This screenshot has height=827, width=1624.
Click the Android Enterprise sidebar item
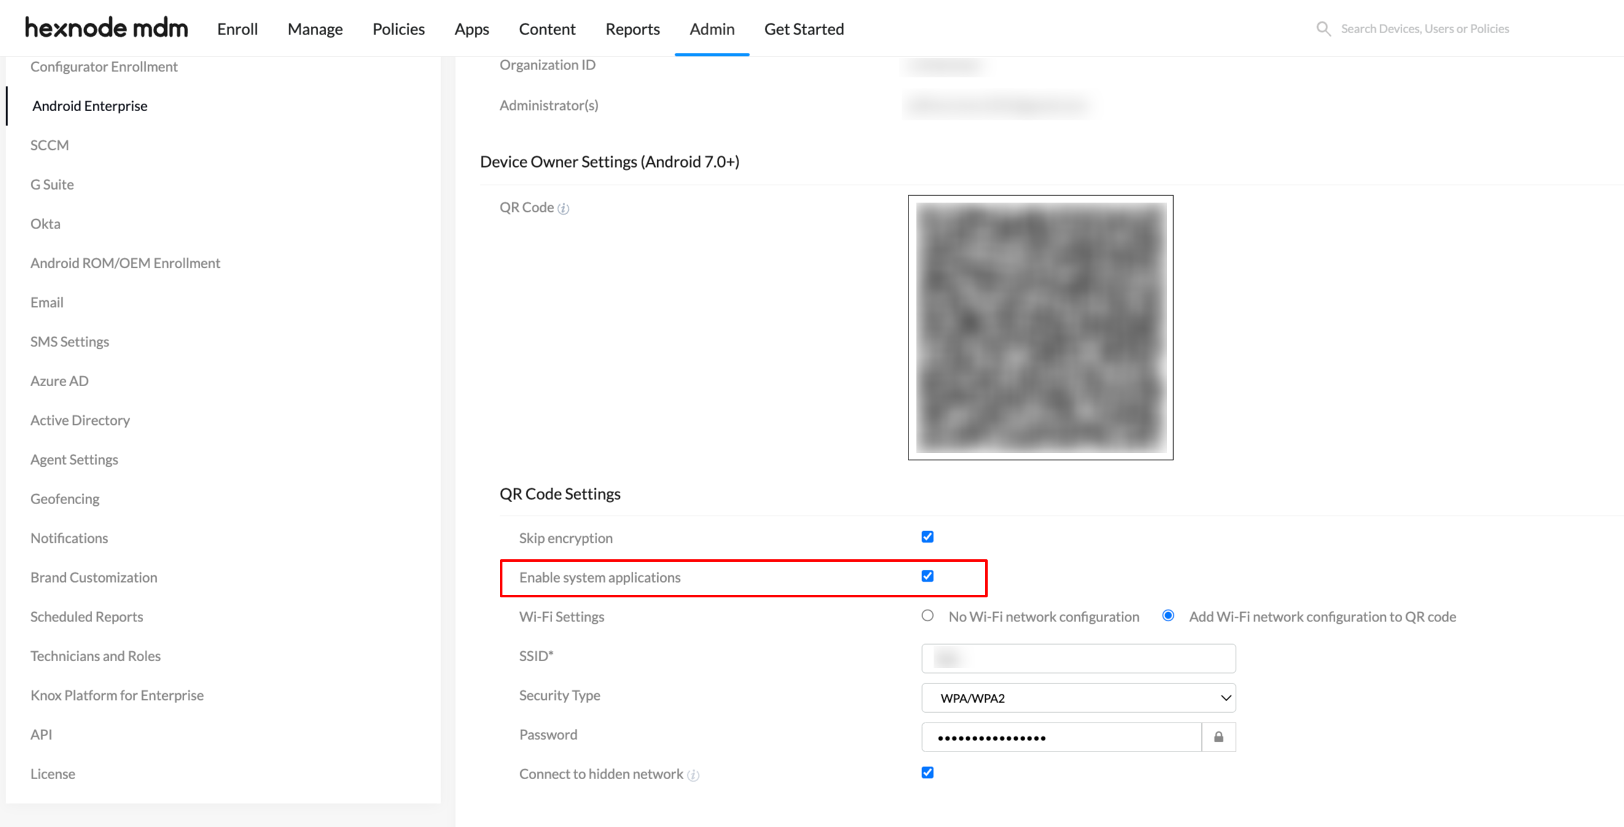coord(90,106)
